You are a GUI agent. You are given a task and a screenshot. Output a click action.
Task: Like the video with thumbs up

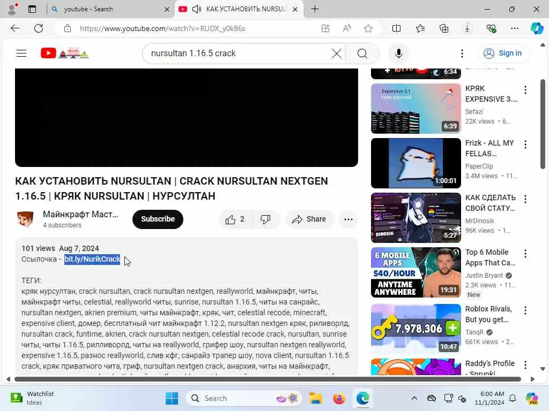[x=235, y=219]
